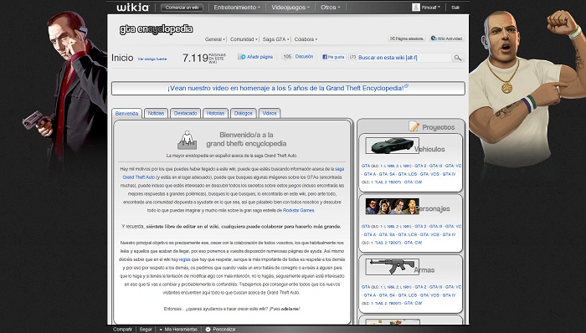Click the 7.119 page count
This screenshot has width=586, height=333.
[x=195, y=58]
